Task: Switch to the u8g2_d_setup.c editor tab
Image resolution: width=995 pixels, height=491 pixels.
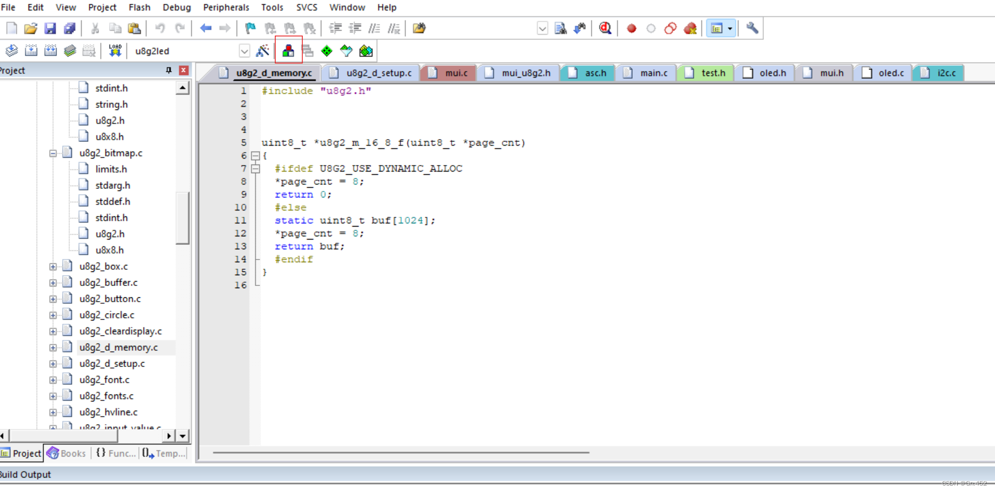Action: pyautogui.click(x=371, y=73)
